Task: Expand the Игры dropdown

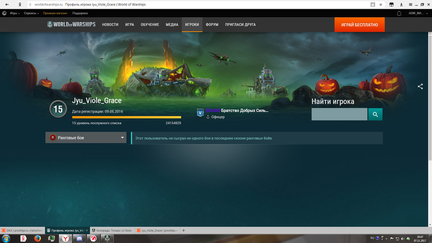Action: [x=15, y=13]
